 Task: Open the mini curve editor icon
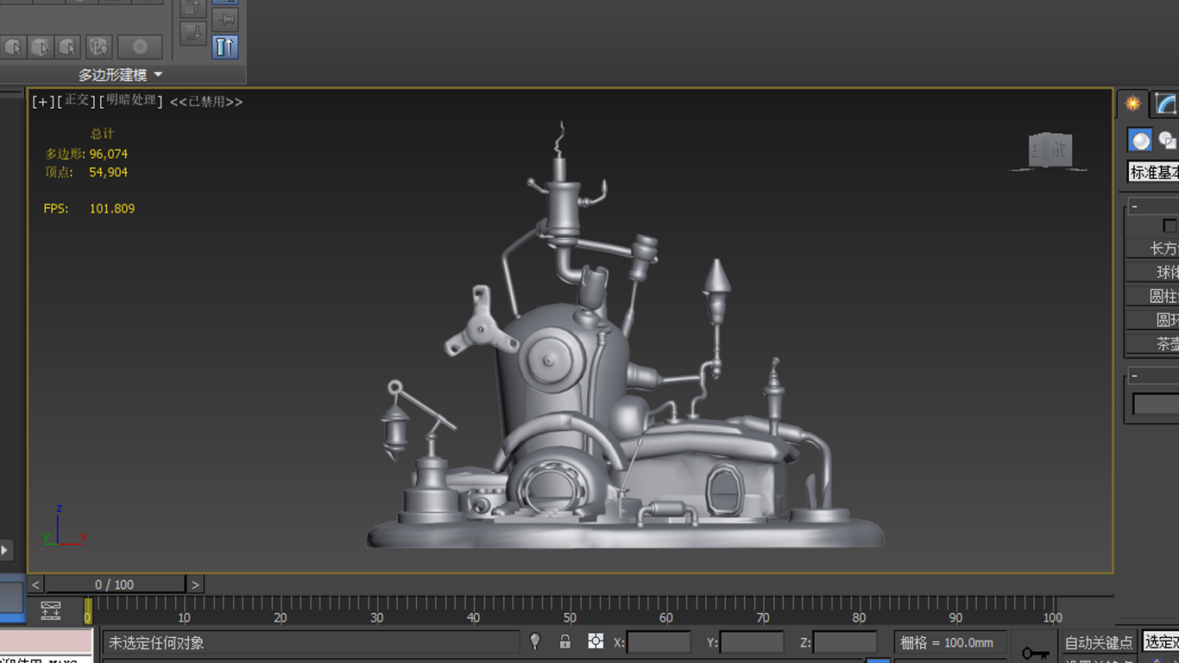51,611
